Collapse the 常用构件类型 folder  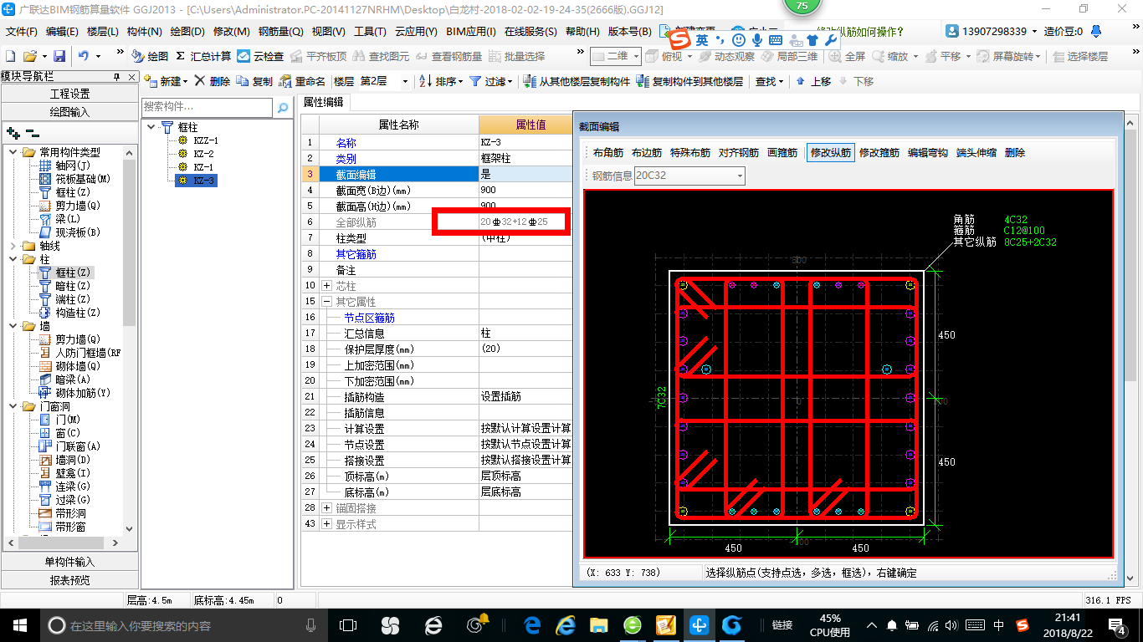13,152
